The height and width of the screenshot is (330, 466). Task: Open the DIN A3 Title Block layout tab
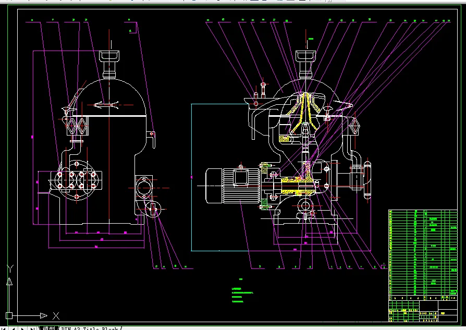point(90,328)
